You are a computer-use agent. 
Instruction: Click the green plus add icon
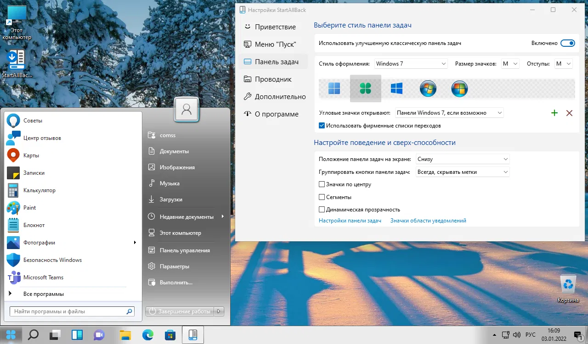pos(554,113)
